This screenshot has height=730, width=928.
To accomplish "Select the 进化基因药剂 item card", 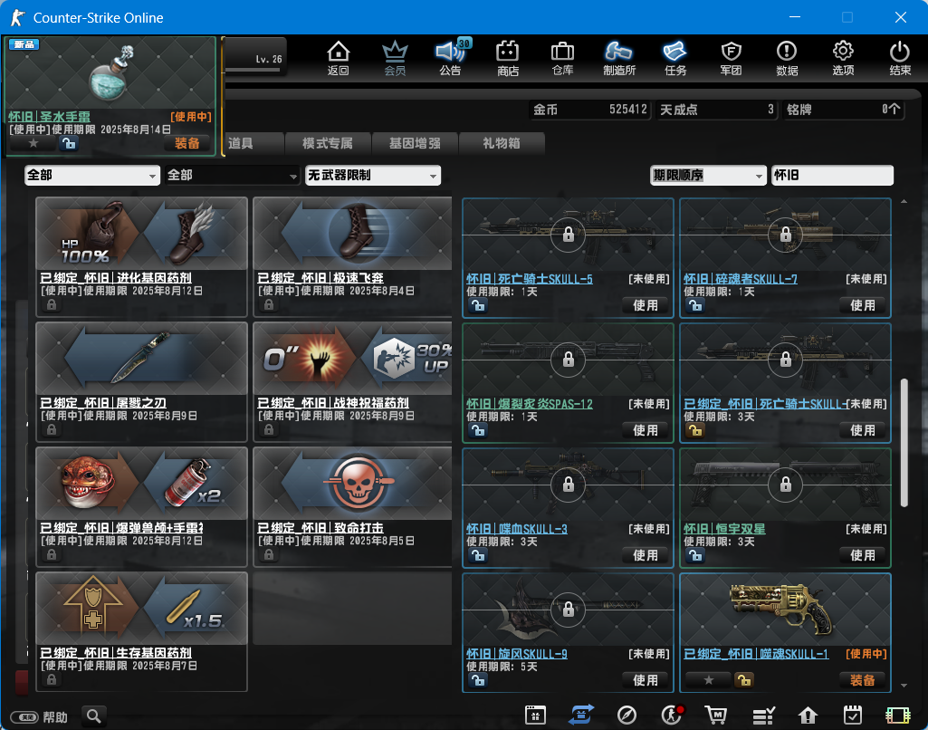I will pos(141,257).
